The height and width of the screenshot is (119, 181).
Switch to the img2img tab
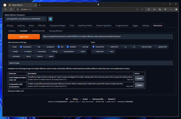tap(21, 26)
